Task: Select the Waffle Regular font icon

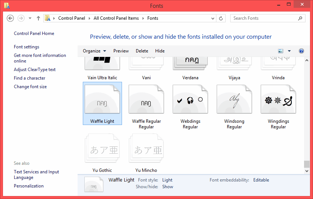Action: (146, 99)
